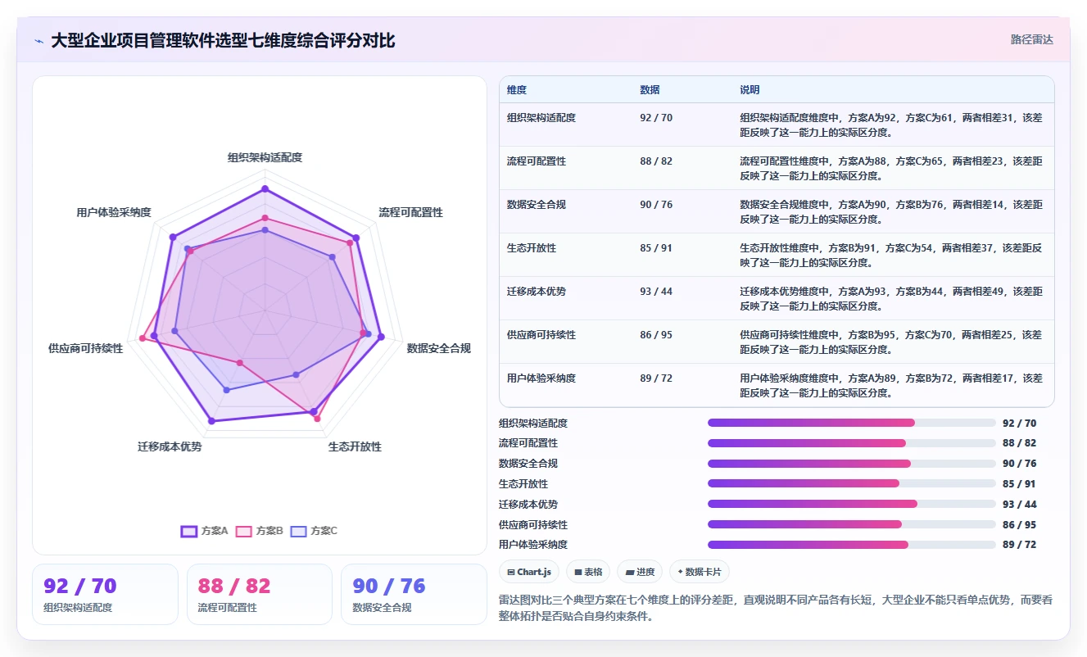Click the 流程可配置性 progress bar
The height and width of the screenshot is (657, 1087).
852,443
